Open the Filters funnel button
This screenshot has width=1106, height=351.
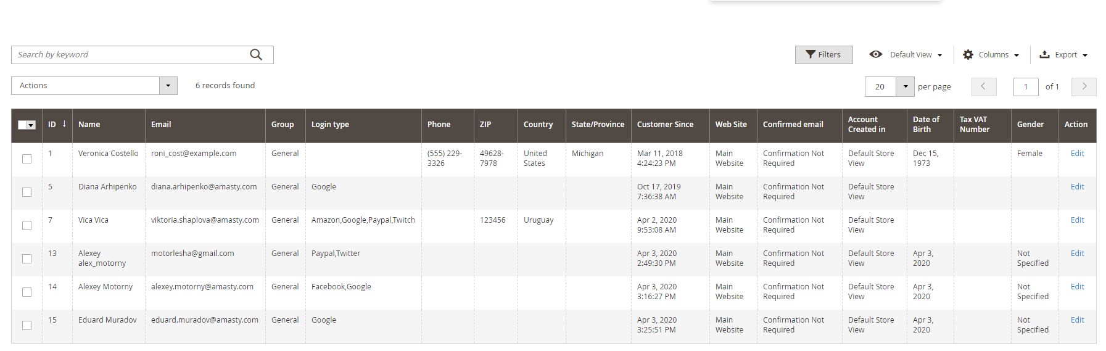coord(823,55)
